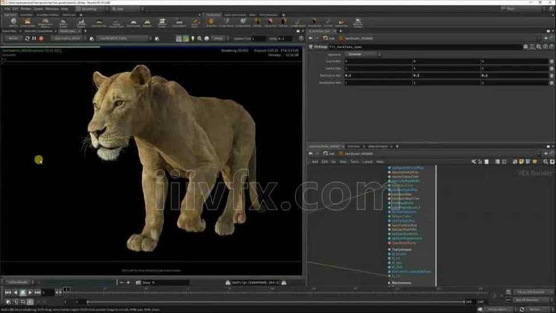Expand the Transmission group
Image resolution: width=556 pixels, height=313 pixels.
click(x=389, y=250)
